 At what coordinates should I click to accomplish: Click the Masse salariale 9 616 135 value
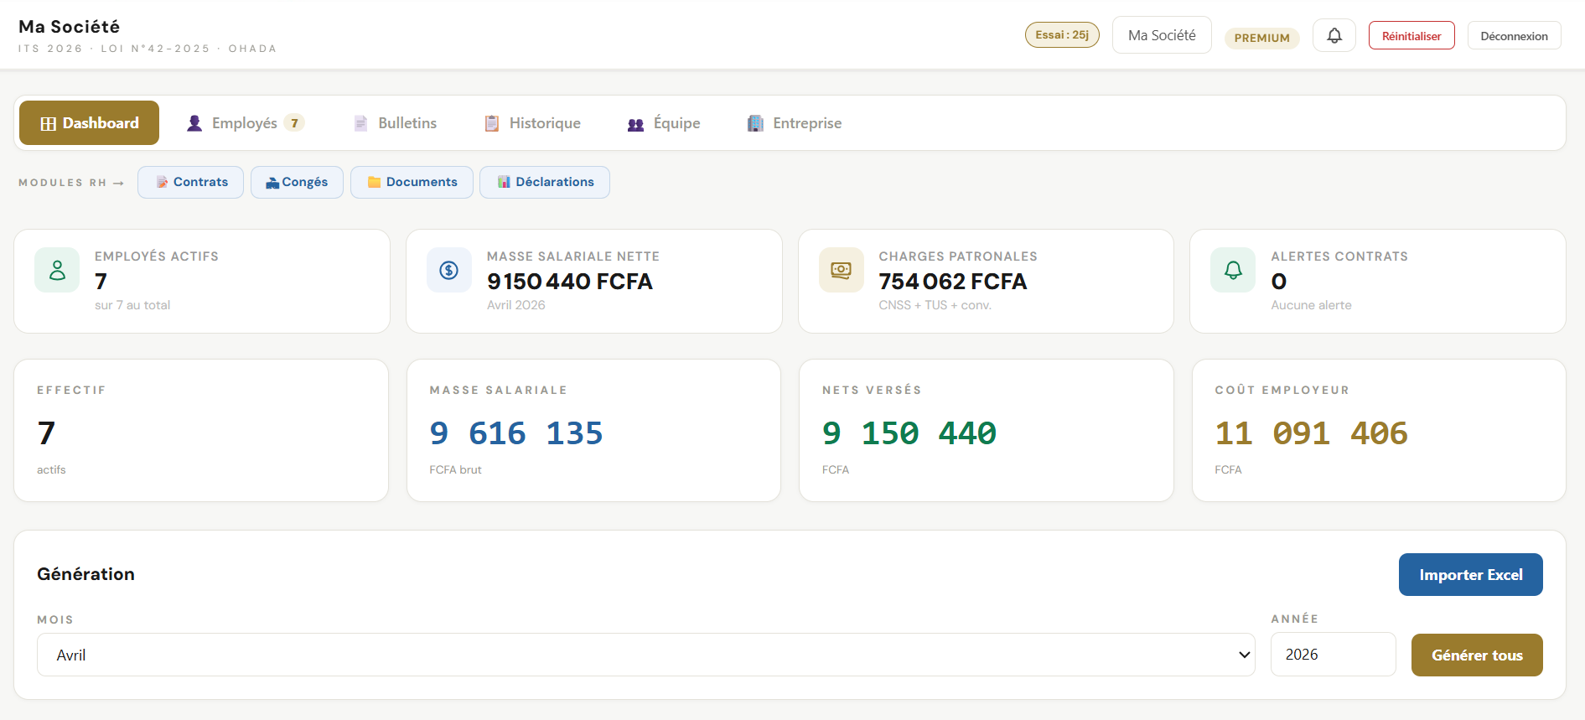tap(516, 433)
